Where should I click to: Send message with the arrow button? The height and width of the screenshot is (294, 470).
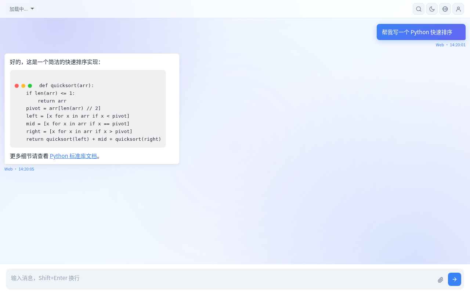click(x=455, y=279)
